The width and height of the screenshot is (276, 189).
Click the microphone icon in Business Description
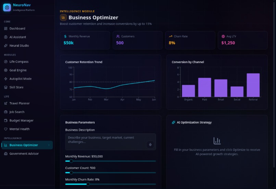[150, 145]
